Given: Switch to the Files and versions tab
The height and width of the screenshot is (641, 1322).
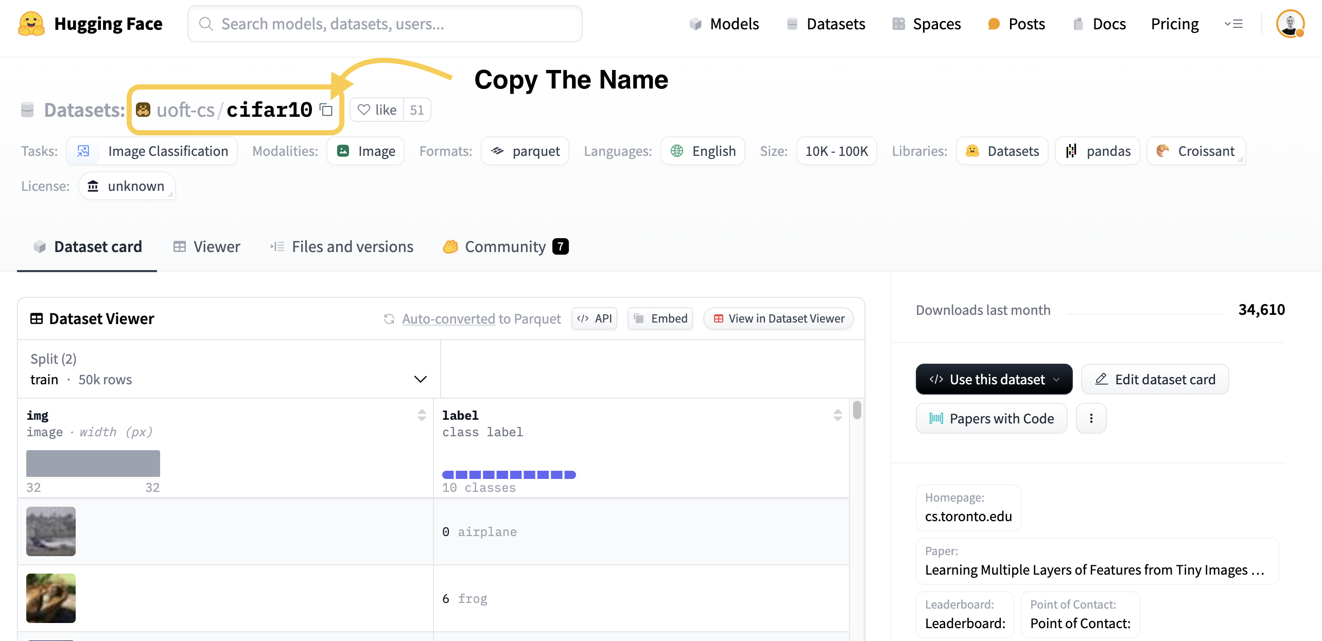Looking at the screenshot, I should 341,246.
